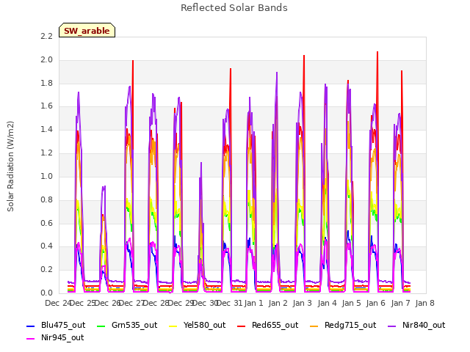Select the Red655_out legend label
The height and width of the screenshot is (352, 470).
[x=275, y=326]
